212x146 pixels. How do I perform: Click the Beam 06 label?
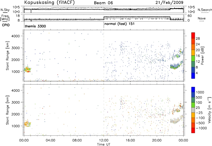pyautogui.click(x=103, y=3)
